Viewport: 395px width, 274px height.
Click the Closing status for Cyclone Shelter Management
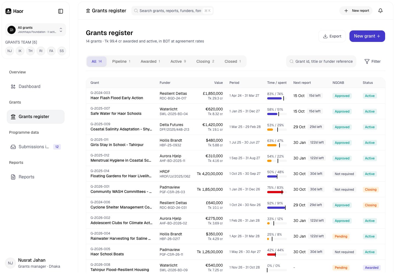pos(371,205)
